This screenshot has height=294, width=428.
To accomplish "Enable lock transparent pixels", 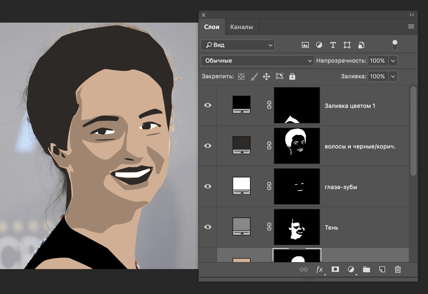I will (241, 76).
